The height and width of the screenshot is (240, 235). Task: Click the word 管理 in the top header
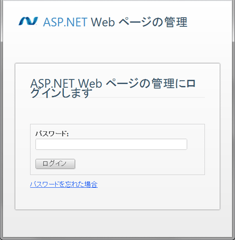pos(176,22)
